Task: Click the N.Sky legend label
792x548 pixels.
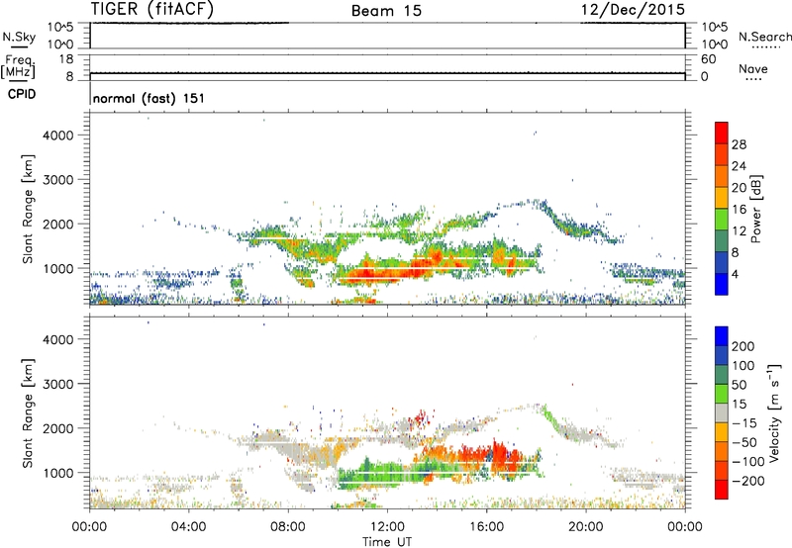Action: [x=19, y=37]
